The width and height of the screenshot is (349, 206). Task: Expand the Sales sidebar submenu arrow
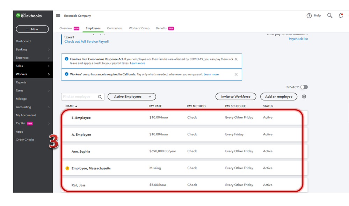click(x=49, y=66)
